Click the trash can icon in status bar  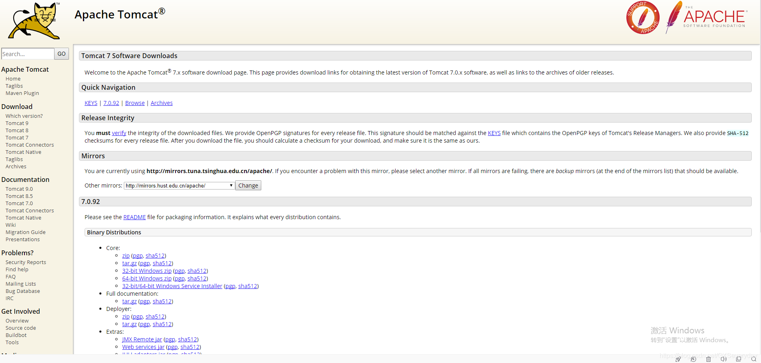tap(709, 359)
